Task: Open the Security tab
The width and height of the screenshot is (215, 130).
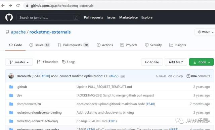Action: [x=153, y=45]
